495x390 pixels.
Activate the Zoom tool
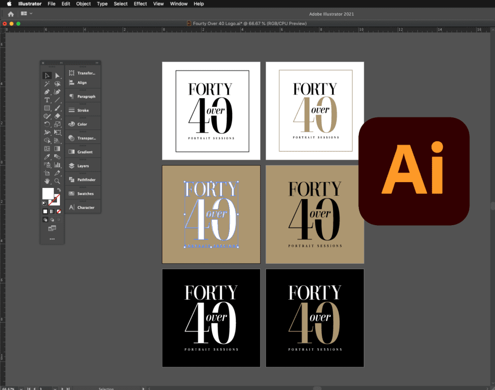tap(57, 181)
